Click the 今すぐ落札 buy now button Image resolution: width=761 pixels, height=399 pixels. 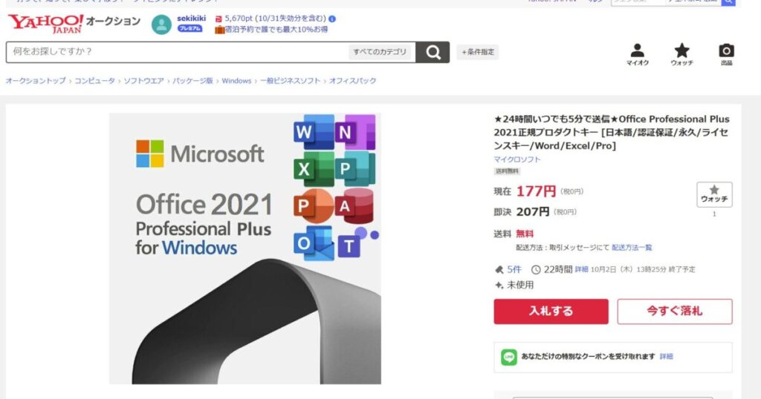click(x=675, y=311)
